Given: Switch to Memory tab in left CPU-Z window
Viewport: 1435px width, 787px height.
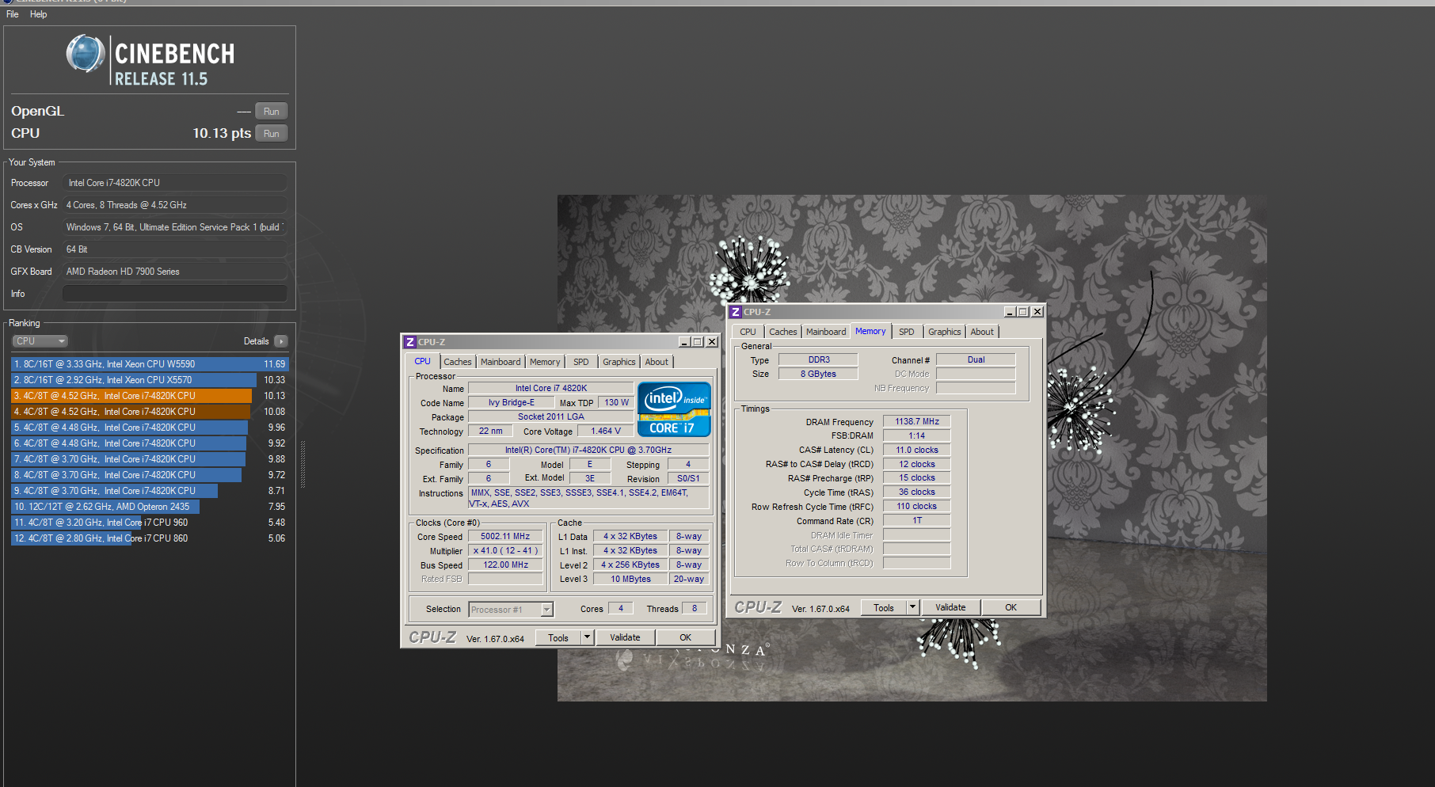Looking at the screenshot, I should click(x=545, y=362).
